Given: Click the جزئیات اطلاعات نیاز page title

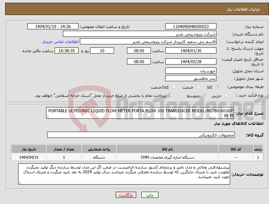Looking at the screenshot, I should [x=243, y=9].
